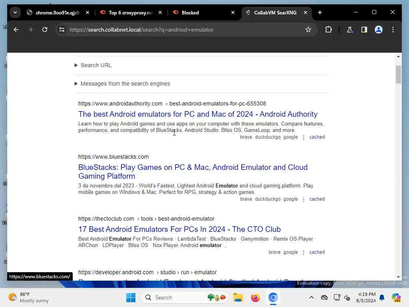Screen dimensions: 409x307
Task: Open the BlueStacks Play Games result title
Action: pos(193,171)
